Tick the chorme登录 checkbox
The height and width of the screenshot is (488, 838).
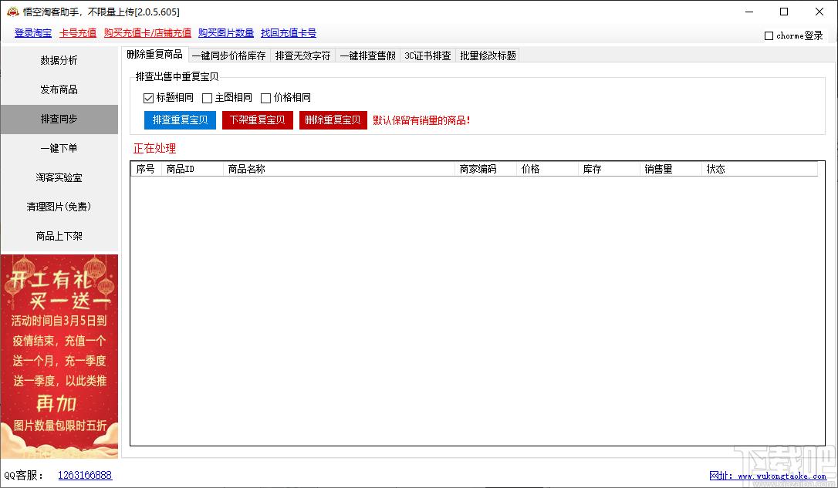[x=769, y=35]
